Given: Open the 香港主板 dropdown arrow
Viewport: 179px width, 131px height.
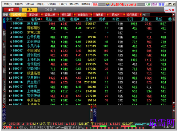Looking at the screenshot, I should pyautogui.click(x=58, y=15).
